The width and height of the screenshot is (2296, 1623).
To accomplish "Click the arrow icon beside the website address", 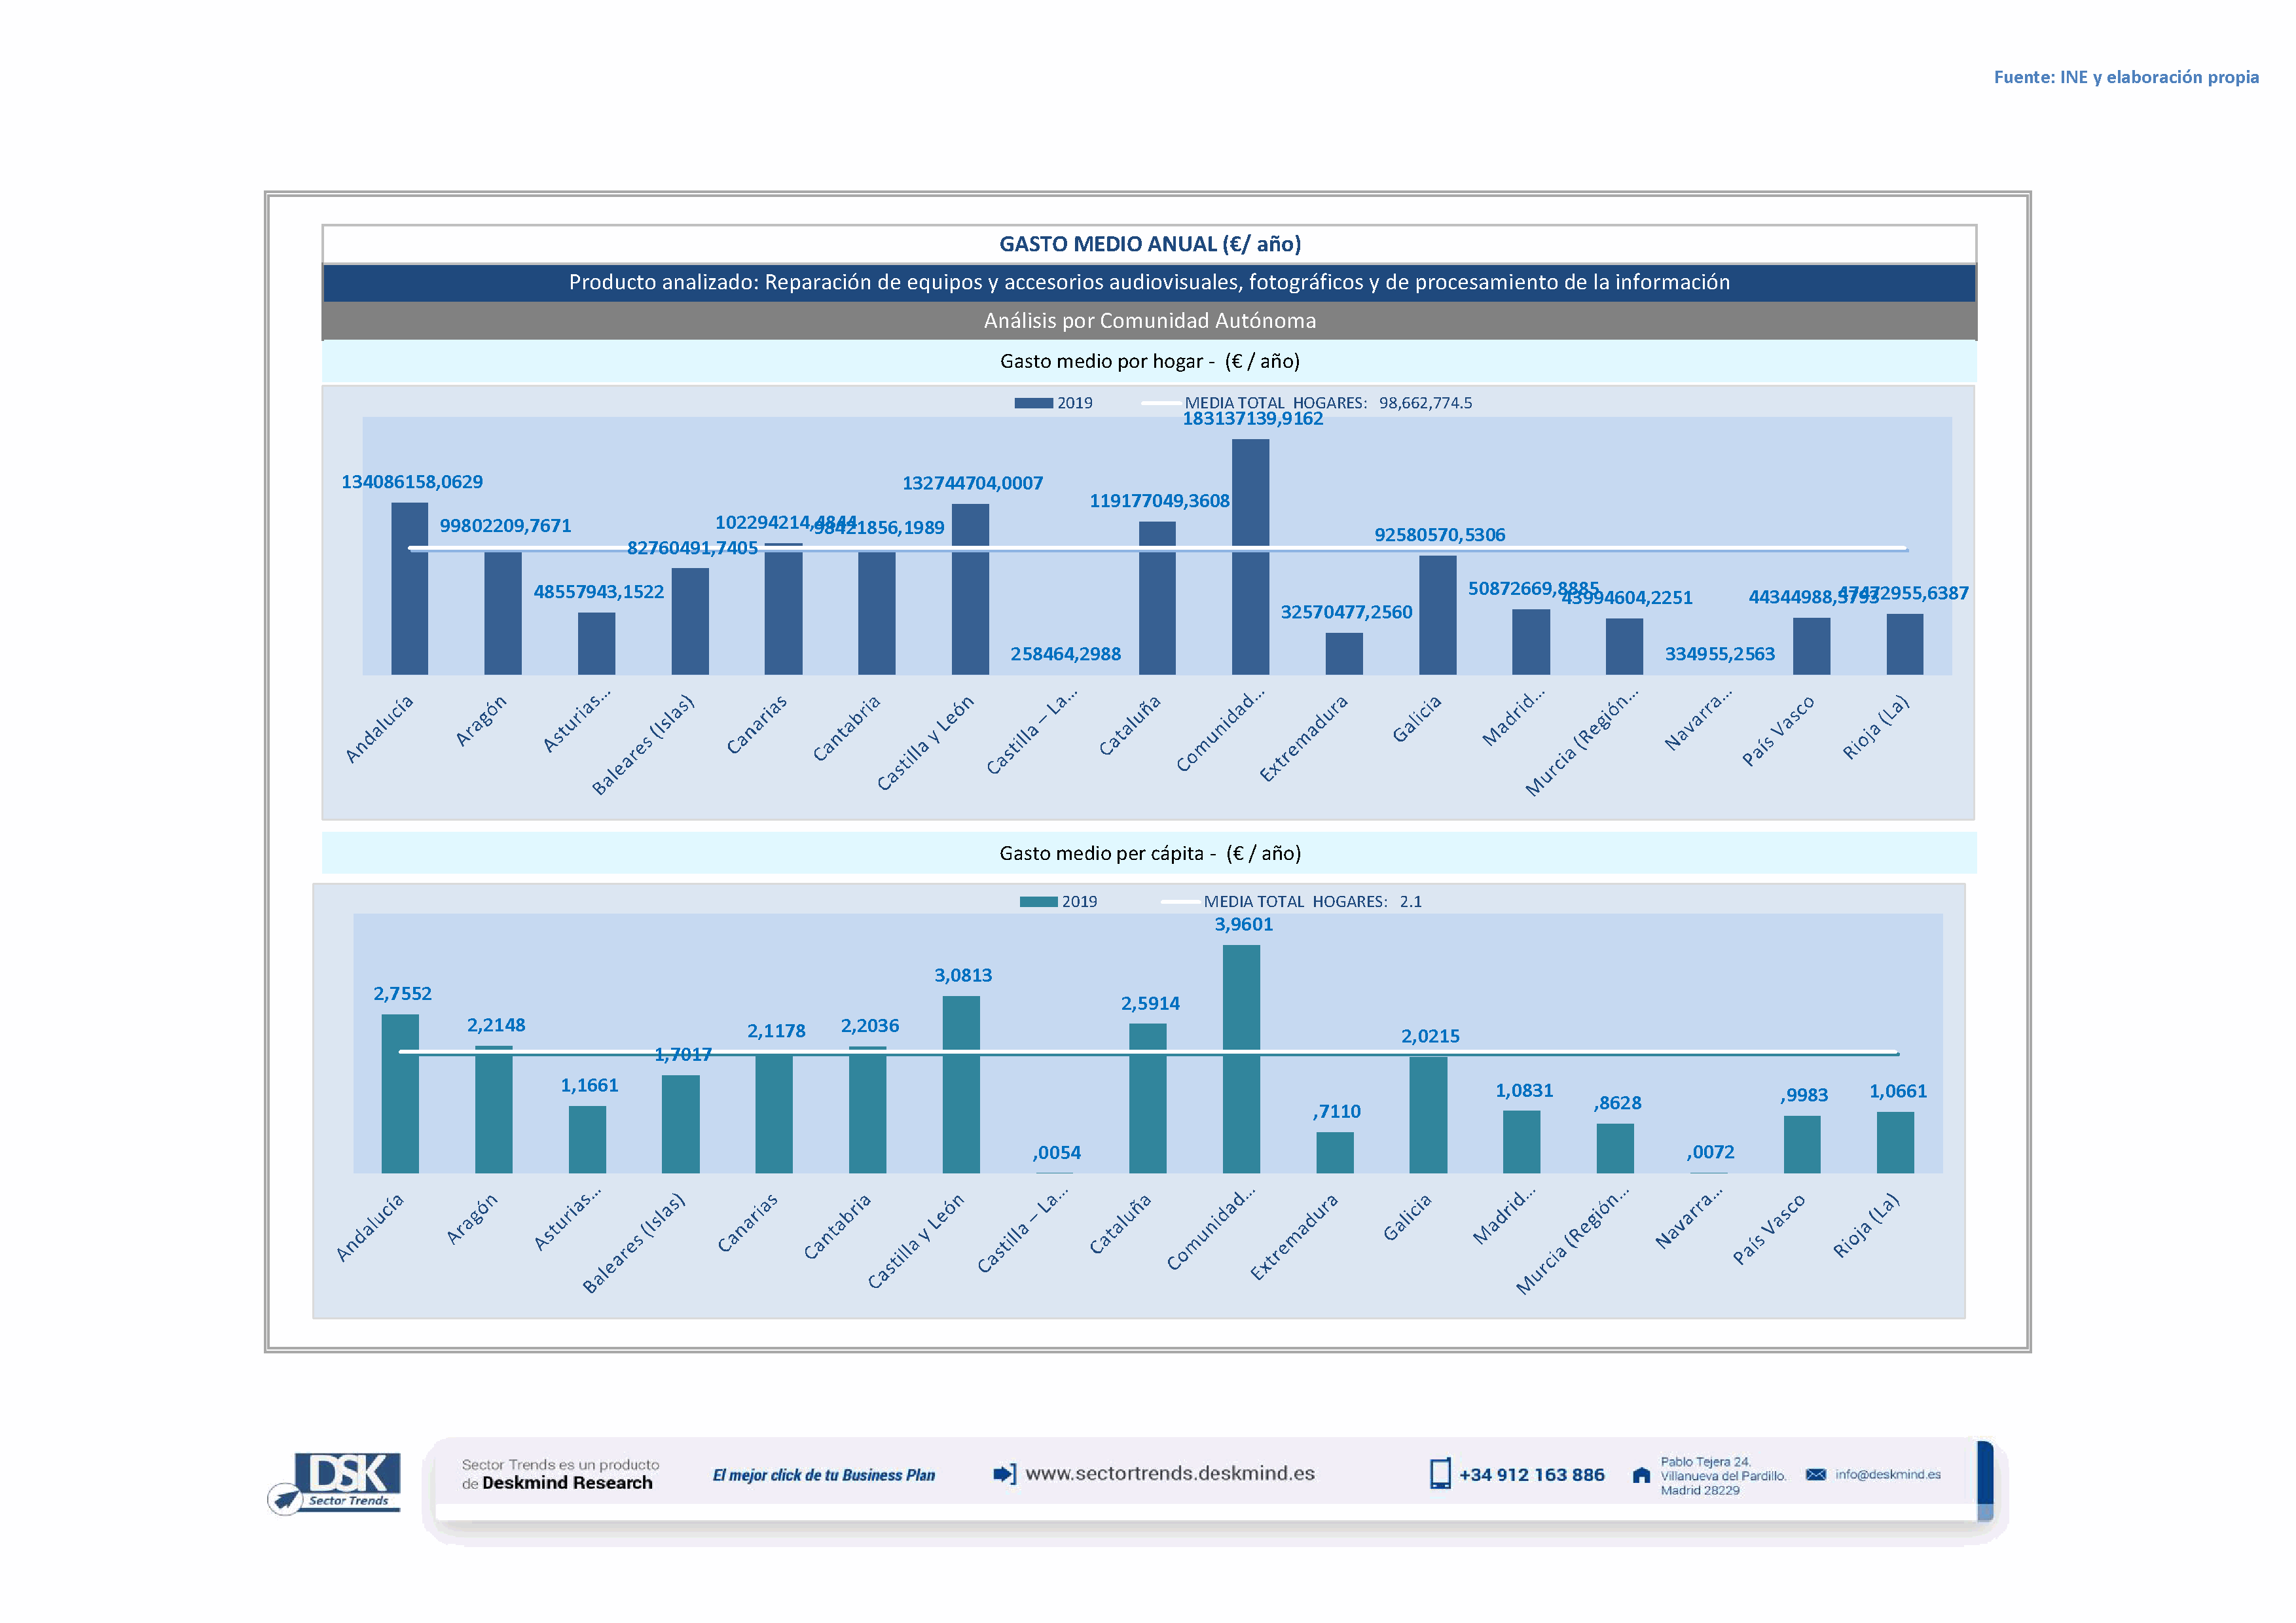I will pyautogui.click(x=1004, y=1473).
